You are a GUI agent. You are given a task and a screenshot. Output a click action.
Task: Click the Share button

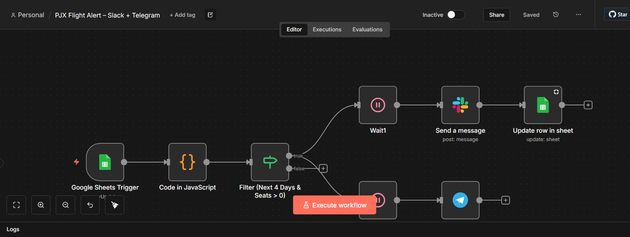click(497, 15)
